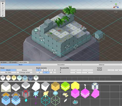Image resolution: width=122 pixels, height=106 pixels.
Task: Open the Game tab
Action: (x=4, y=62)
